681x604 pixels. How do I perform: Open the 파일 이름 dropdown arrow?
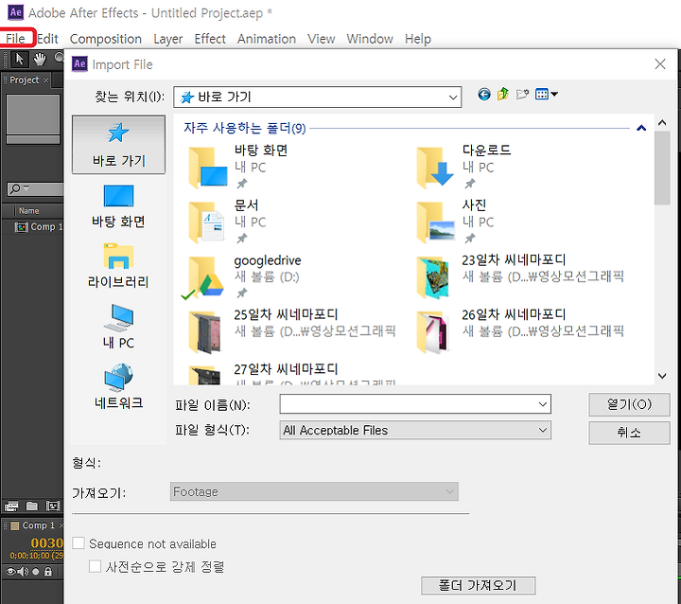point(543,404)
